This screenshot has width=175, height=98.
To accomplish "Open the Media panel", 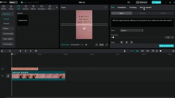I will [x=4, y=7].
